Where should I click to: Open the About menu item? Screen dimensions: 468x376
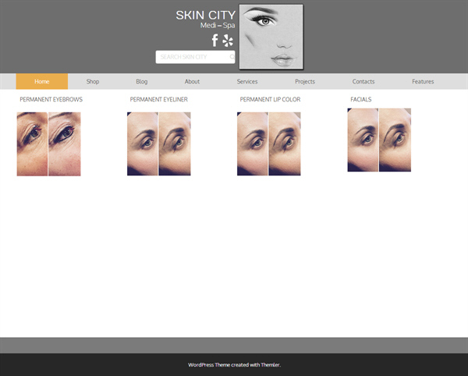192,81
